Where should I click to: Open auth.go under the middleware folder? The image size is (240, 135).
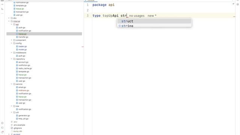(x=22, y=56)
